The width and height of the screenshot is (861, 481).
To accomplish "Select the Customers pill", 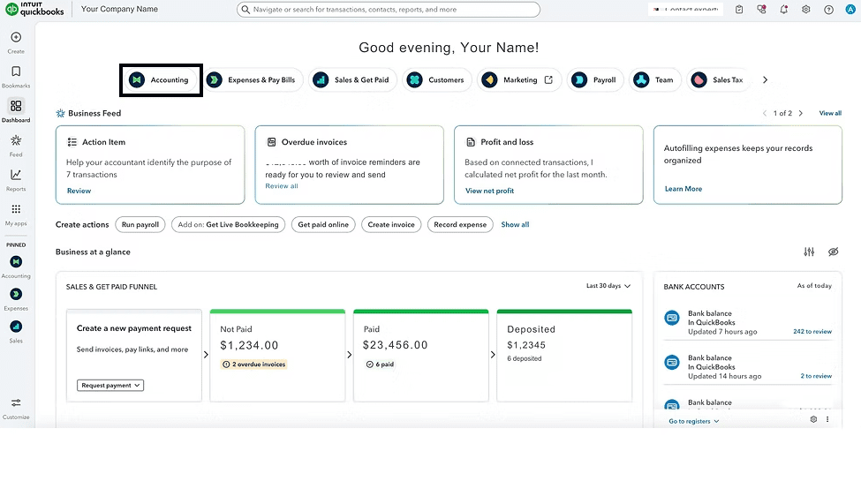I will [436, 80].
